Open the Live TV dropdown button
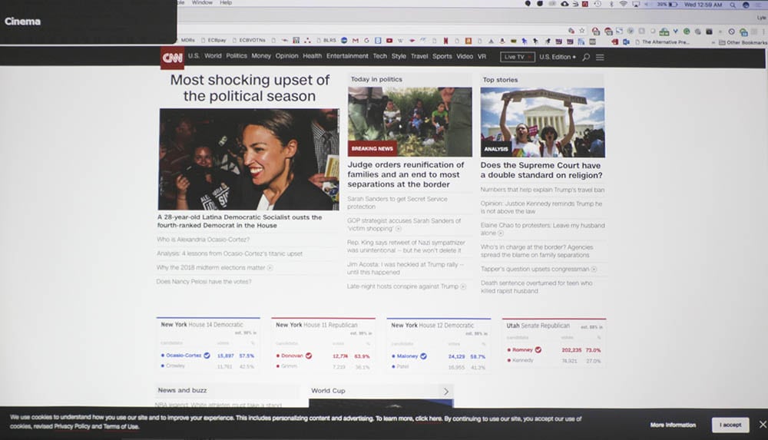Screen dimensions: 768x440 pos(517,57)
